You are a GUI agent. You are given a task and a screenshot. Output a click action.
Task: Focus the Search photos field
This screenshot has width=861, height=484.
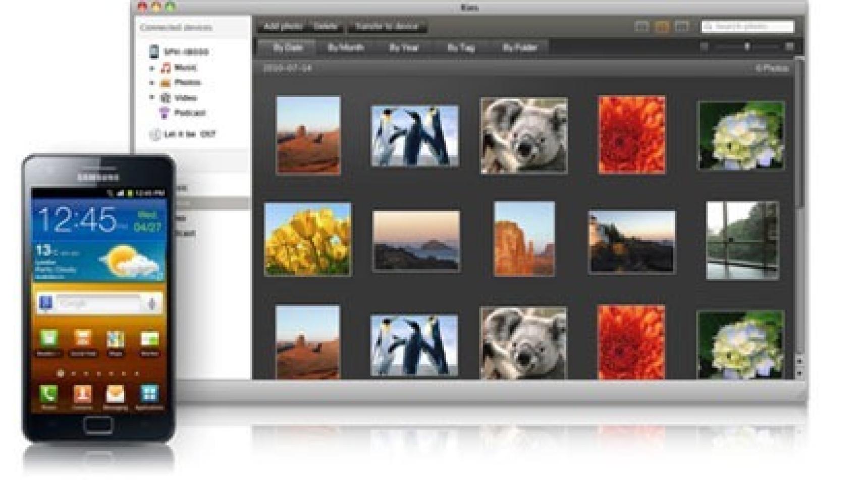(x=747, y=26)
